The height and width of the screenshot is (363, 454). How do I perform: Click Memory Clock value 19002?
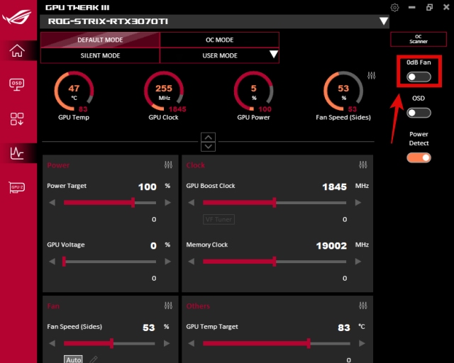331,246
